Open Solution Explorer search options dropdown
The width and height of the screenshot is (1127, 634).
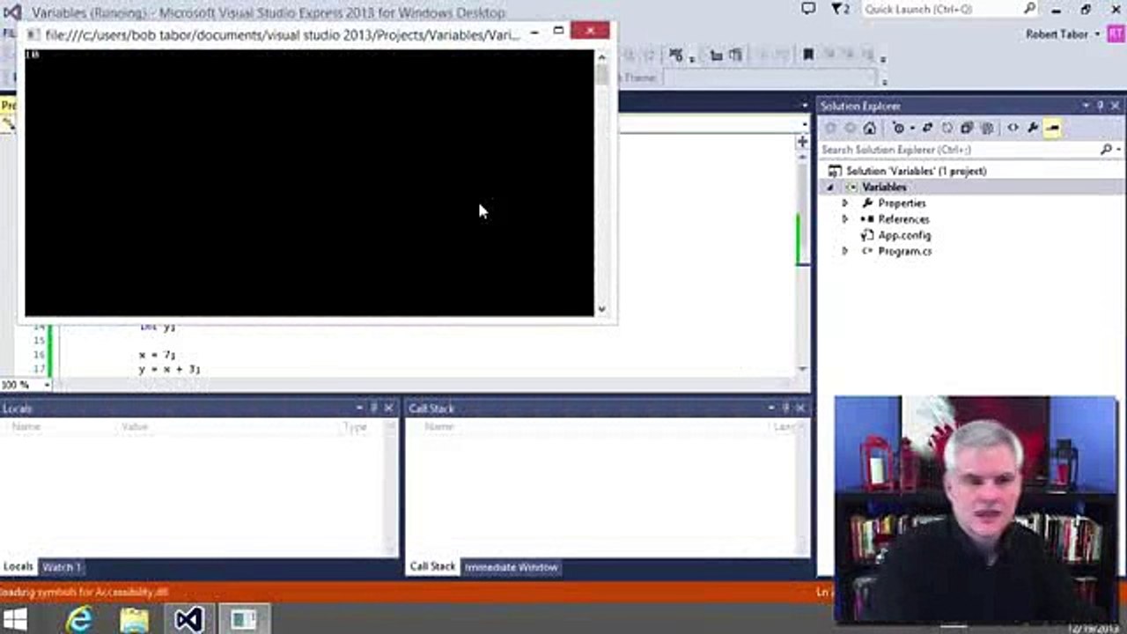coord(1119,150)
